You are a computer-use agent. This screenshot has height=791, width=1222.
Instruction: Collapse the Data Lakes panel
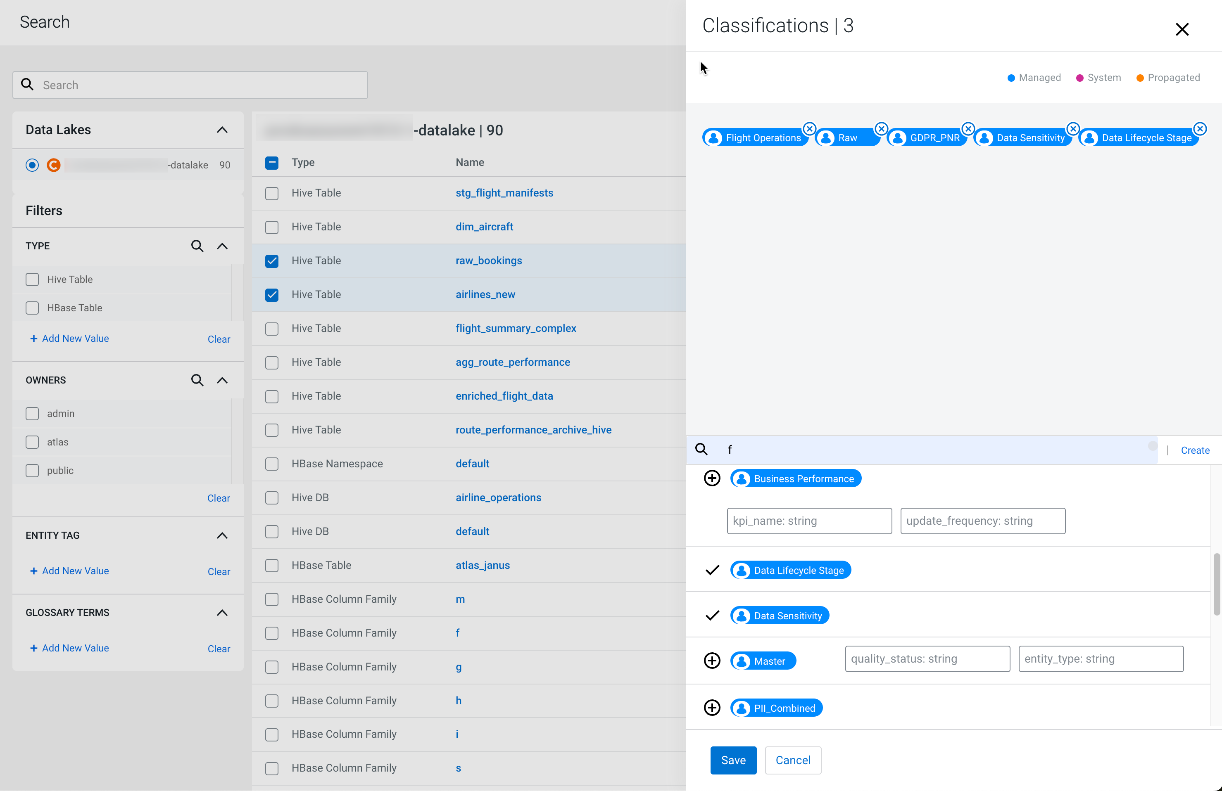(222, 130)
